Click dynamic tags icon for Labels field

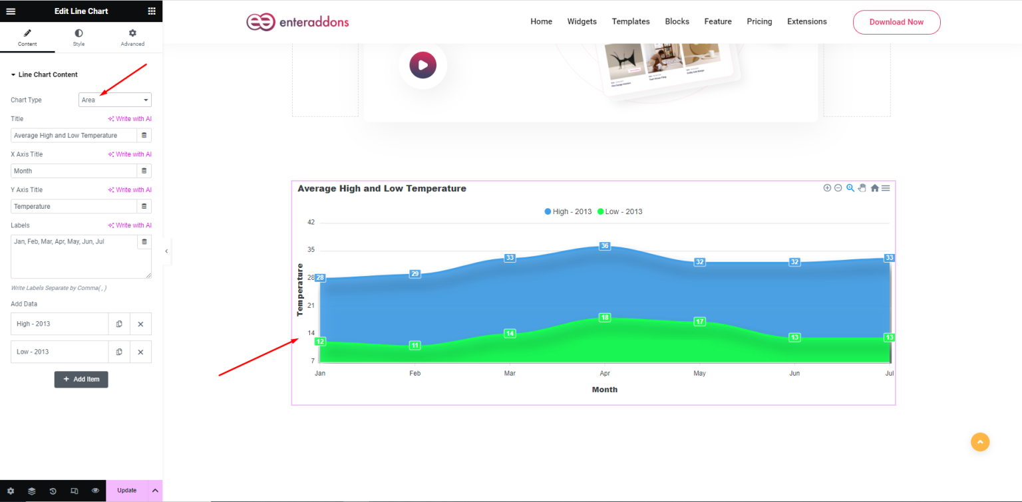pos(144,241)
